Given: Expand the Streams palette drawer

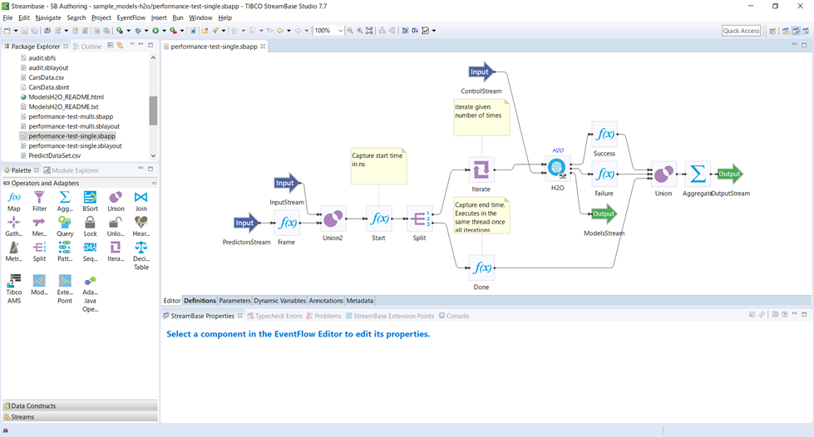Looking at the screenshot, I should pos(80,417).
